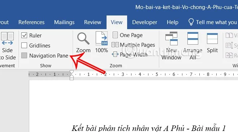
Task: Split the document window
Action: tap(212, 43)
